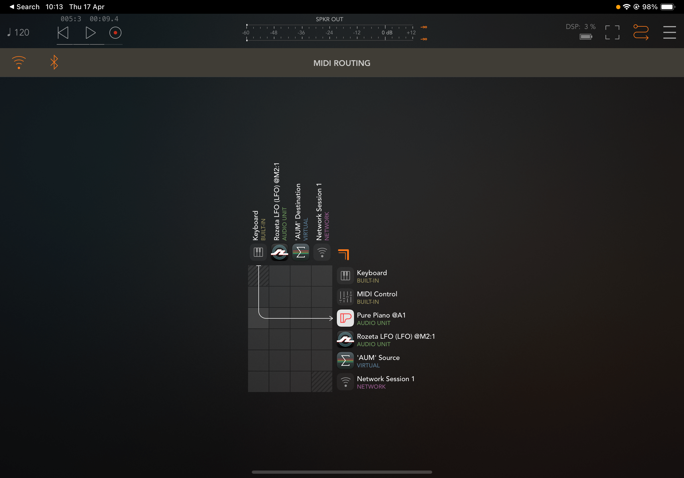Tap the WiFi network MIDI icon
The image size is (684, 478).
tap(19, 62)
